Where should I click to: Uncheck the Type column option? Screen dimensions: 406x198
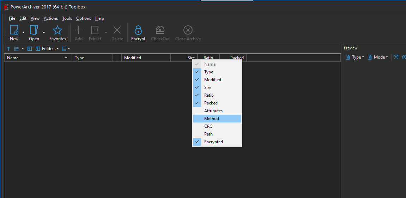(217, 72)
